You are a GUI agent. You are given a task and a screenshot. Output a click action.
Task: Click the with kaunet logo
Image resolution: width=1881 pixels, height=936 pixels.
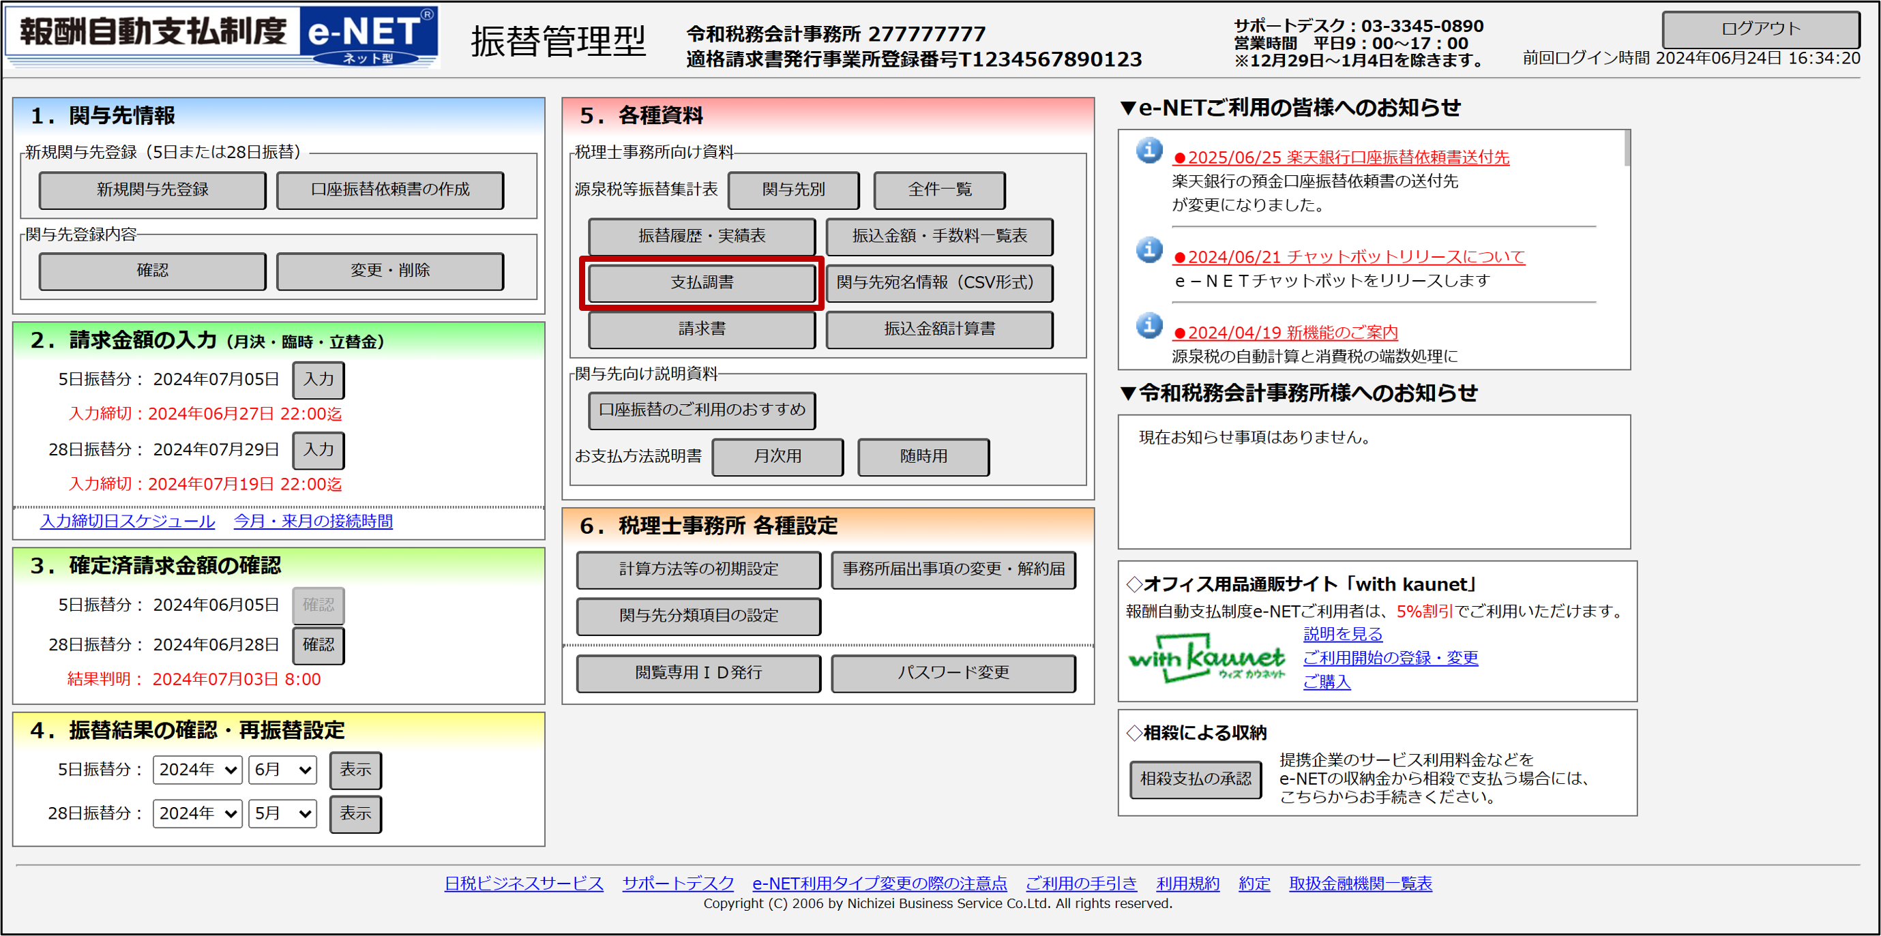pyautogui.click(x=1206, y=659)
